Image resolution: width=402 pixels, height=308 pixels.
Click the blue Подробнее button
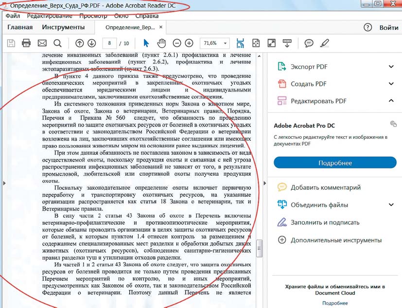pos(335,163)
